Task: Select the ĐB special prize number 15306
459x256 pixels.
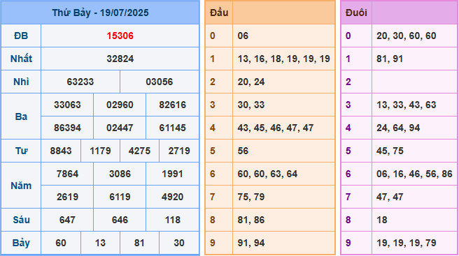Action: (120, 36)
